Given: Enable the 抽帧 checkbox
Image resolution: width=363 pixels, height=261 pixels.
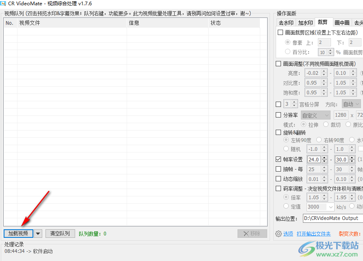Looking at the screenshot, I should 279,169.
